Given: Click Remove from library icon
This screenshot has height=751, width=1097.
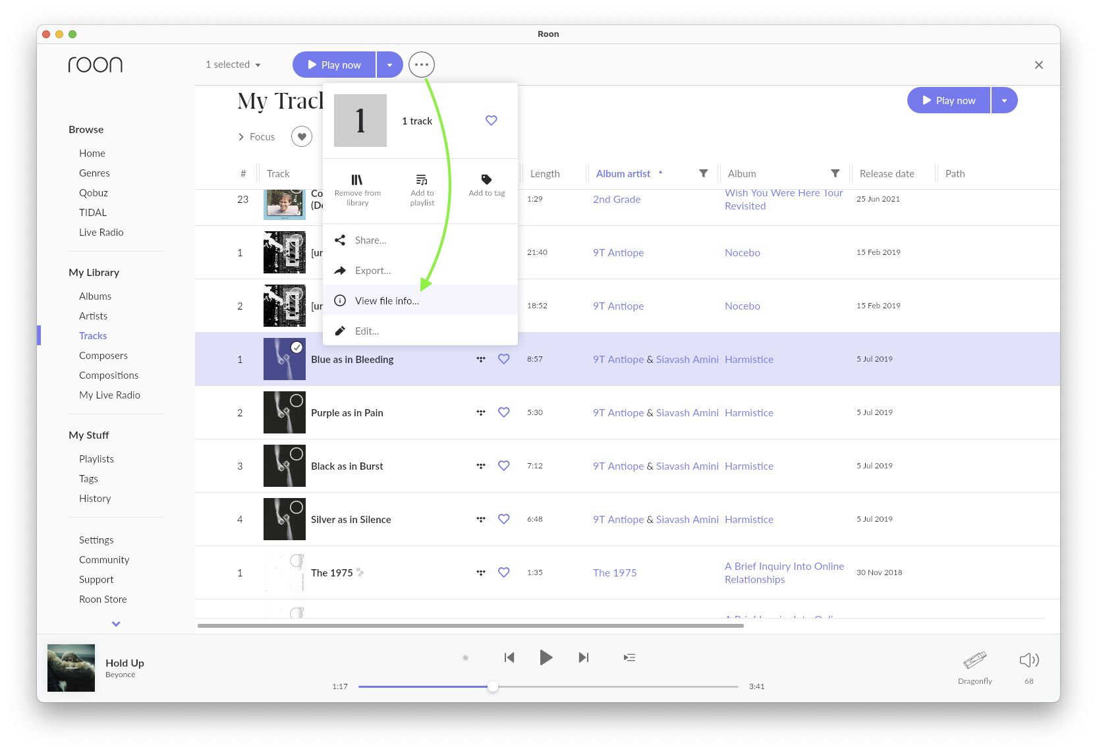Looking at the screenshot, I should point(356,180).
